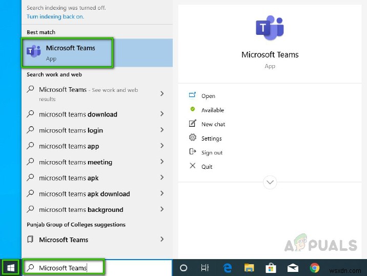Click the small Teams icon in best match
Screen dimensions: 367x276
pos(33,51)
